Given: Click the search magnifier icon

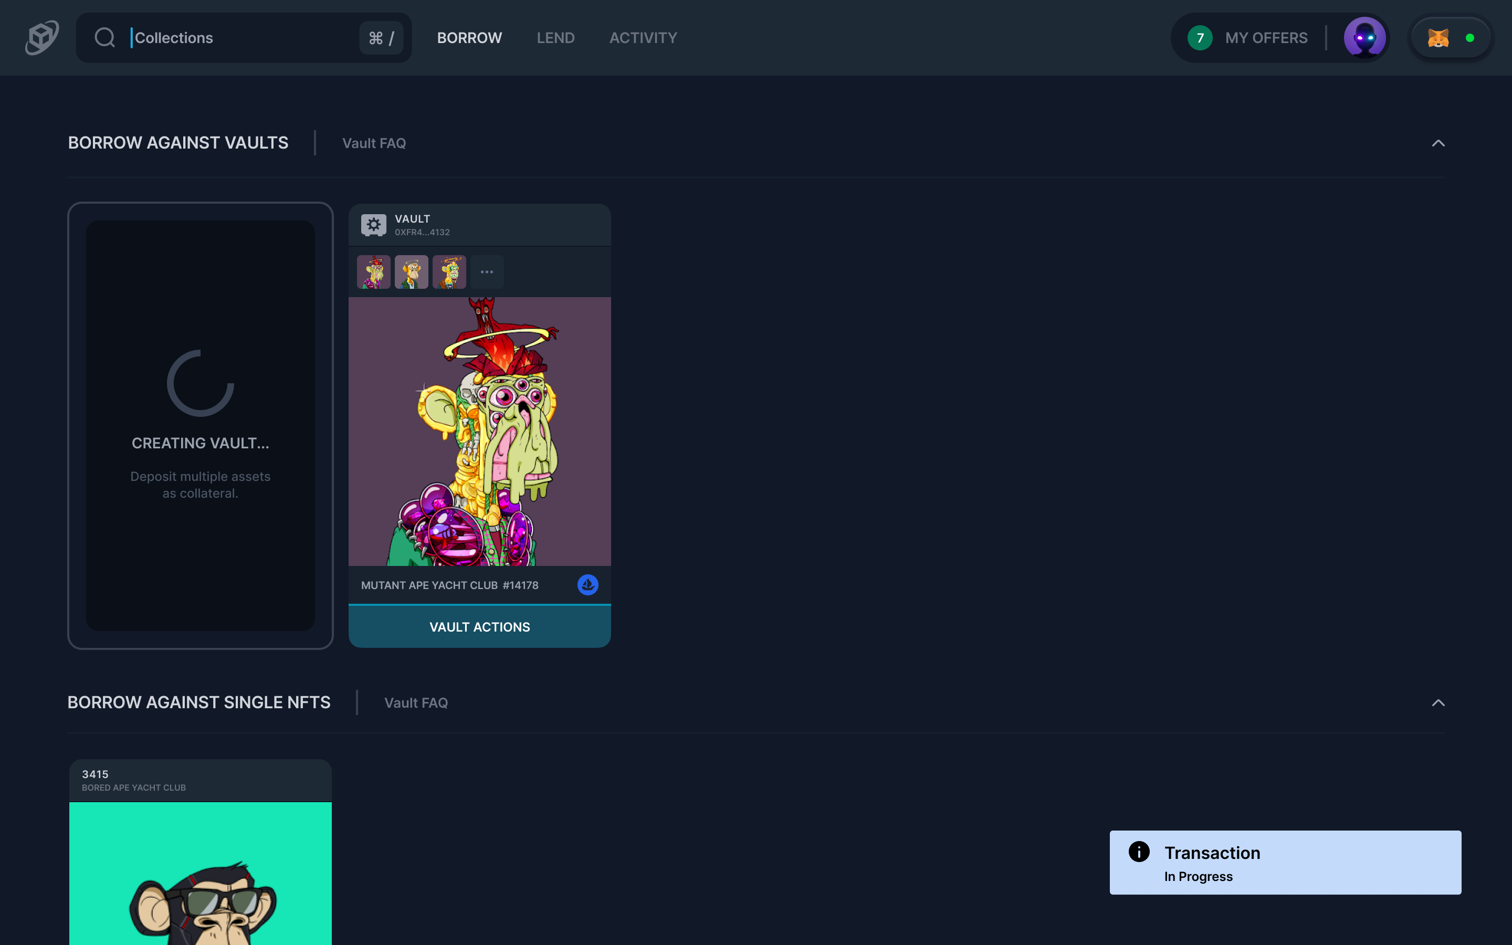Looking at the screenshot, I should [105, 37].
